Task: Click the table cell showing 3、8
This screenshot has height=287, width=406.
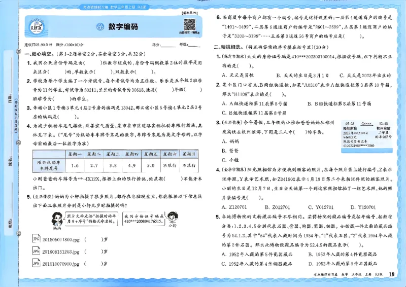Action: pos(113,165)
